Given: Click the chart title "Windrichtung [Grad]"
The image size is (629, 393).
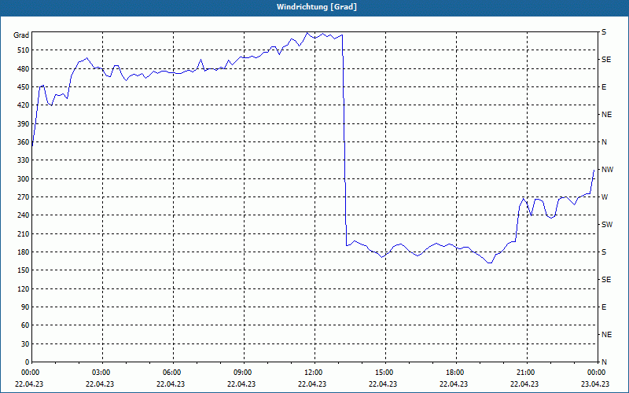Looking at the screenshot, I should [x=317, y=7].
